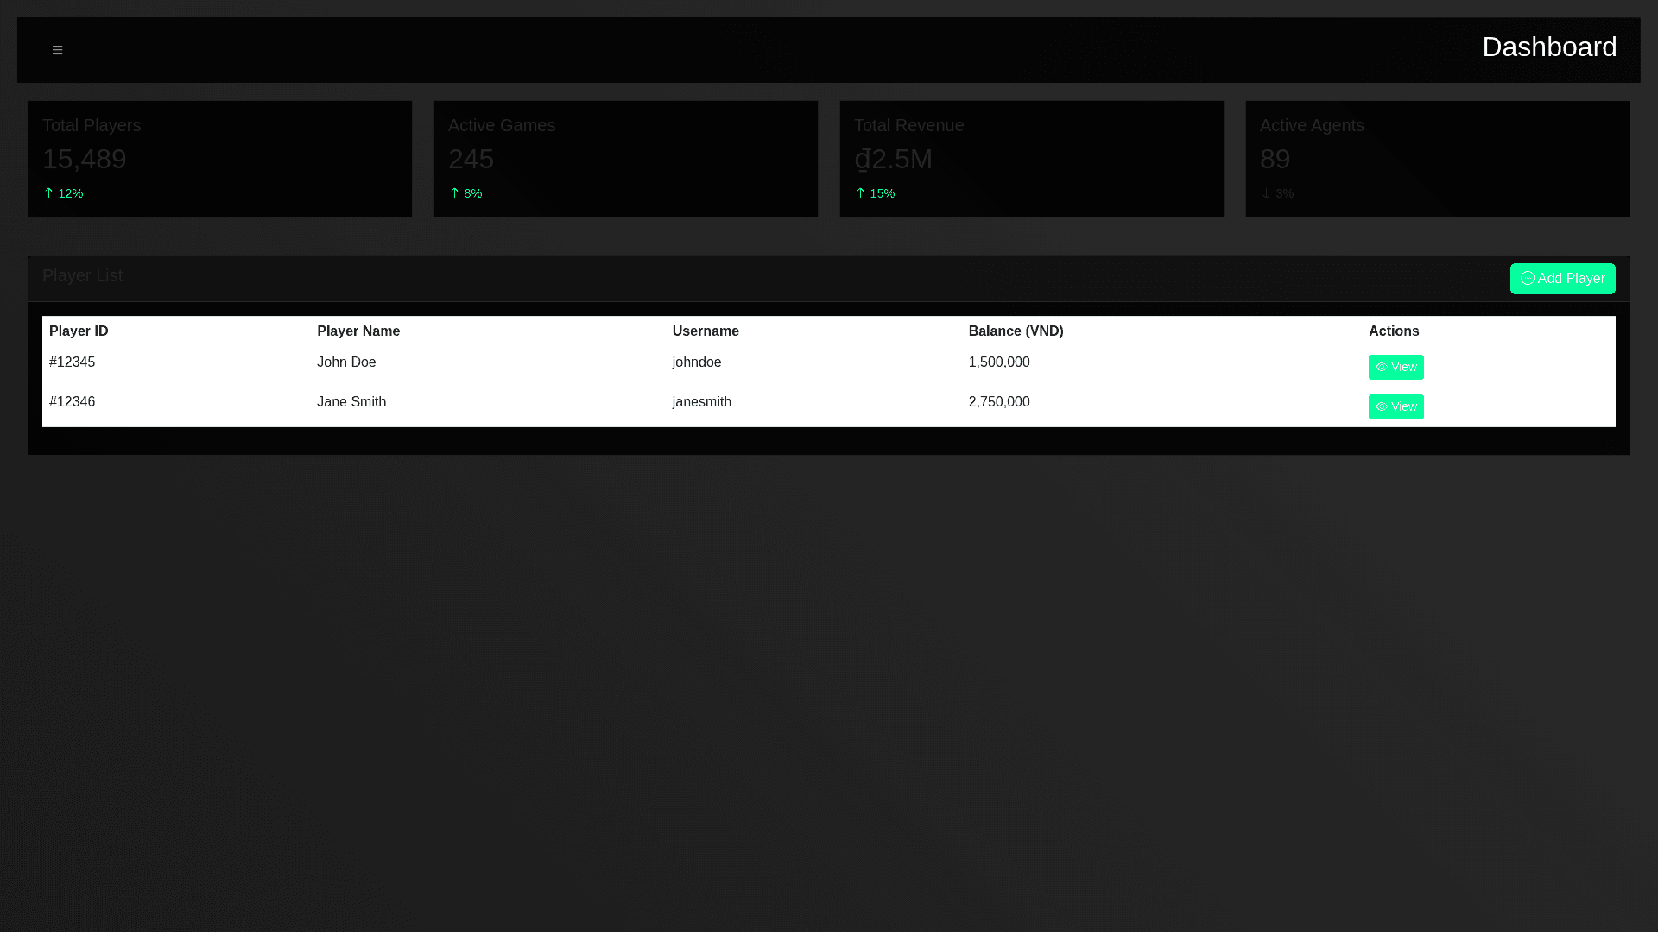
Task: Select the Active Games stat card
Action: (x=625, y=159)
